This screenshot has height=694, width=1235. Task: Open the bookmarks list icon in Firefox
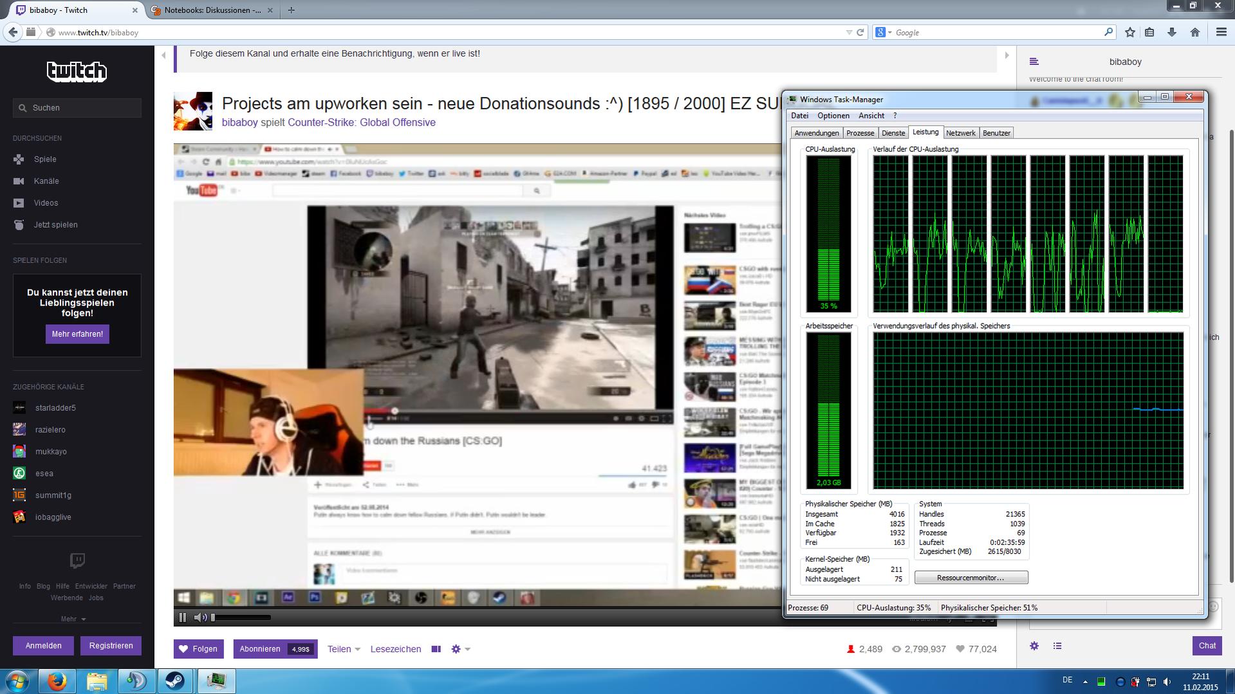(1149, 32)
